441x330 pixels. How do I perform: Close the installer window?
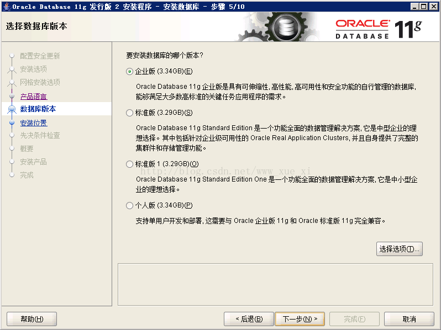(434, 6)
